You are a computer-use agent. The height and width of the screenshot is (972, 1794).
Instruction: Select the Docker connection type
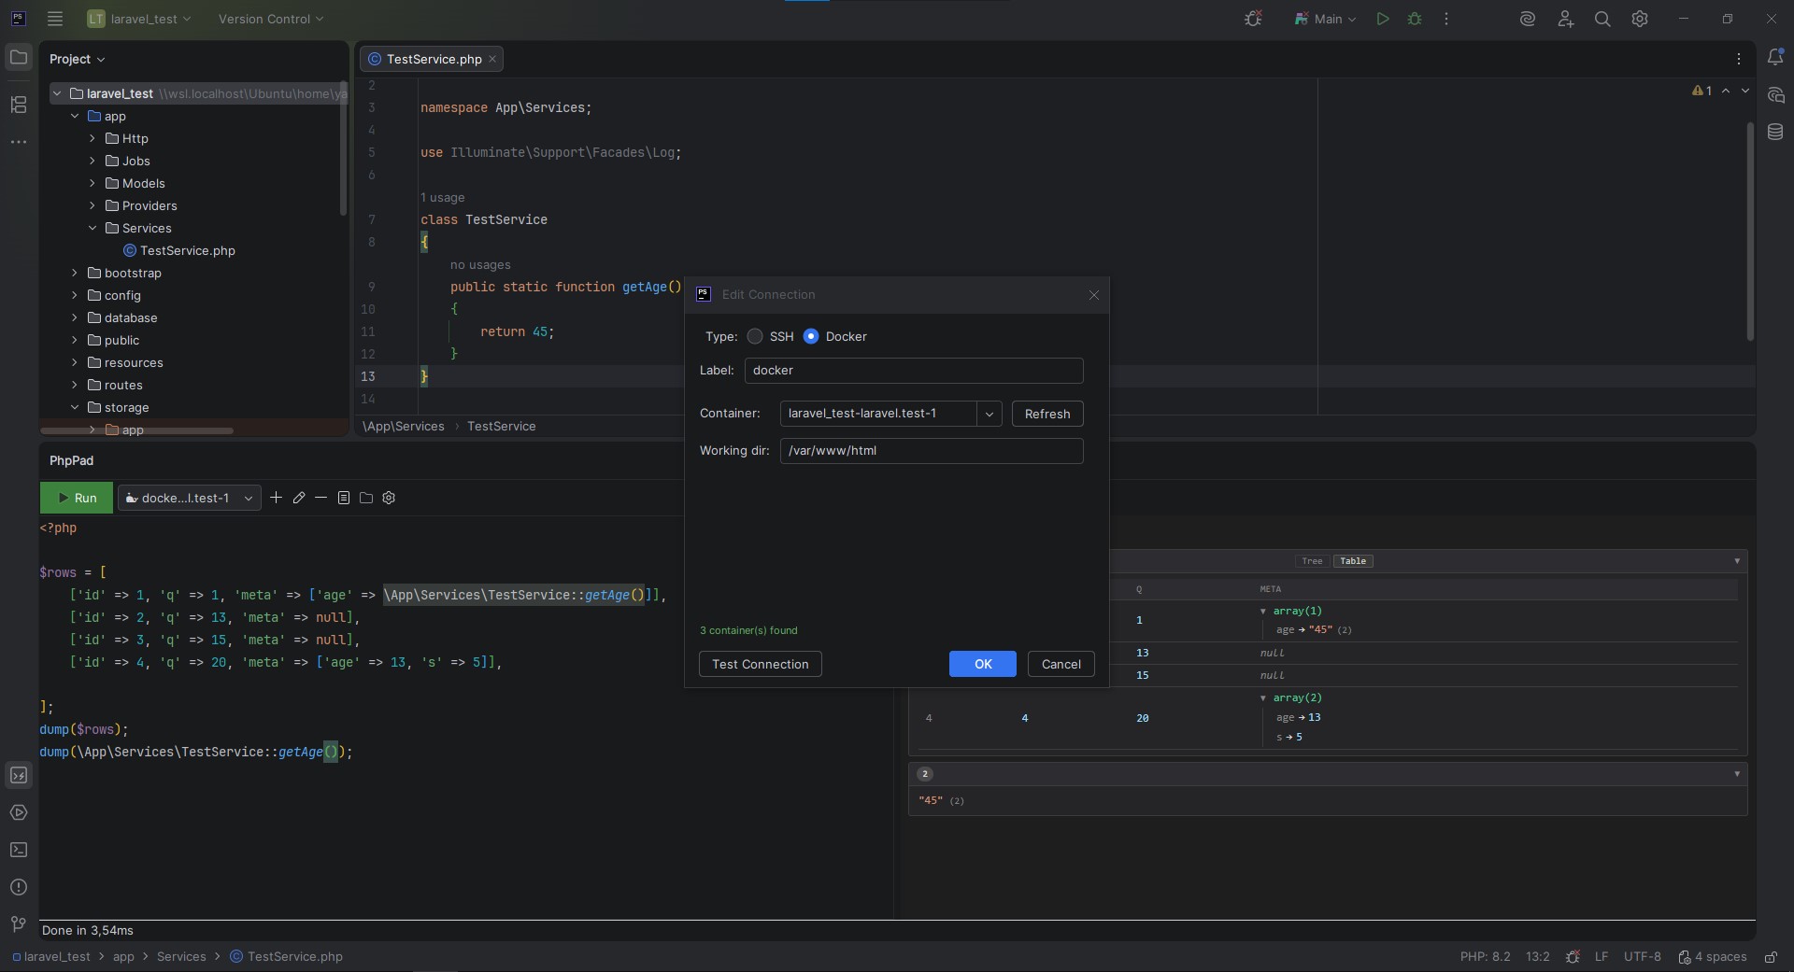tap(813, 336)
